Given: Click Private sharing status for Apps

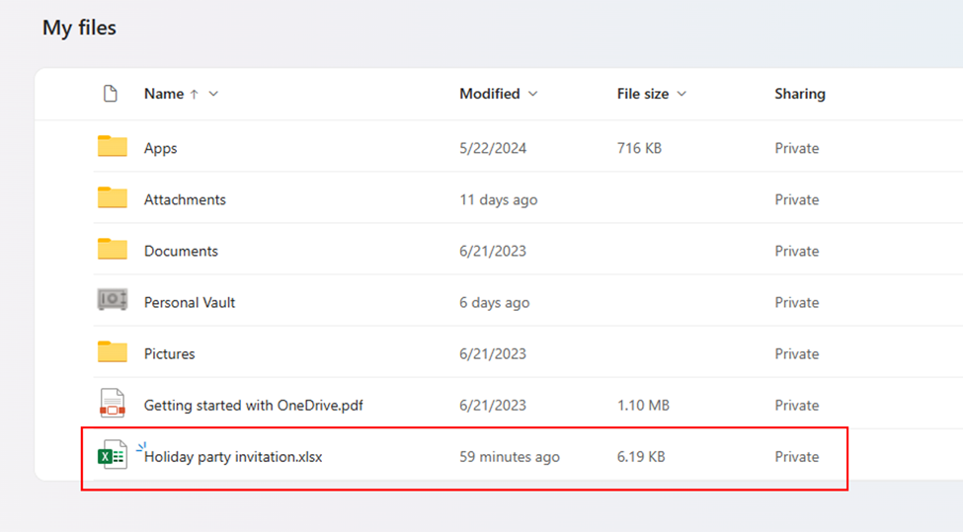Looking at the screenshot, I should coord(796,148).
